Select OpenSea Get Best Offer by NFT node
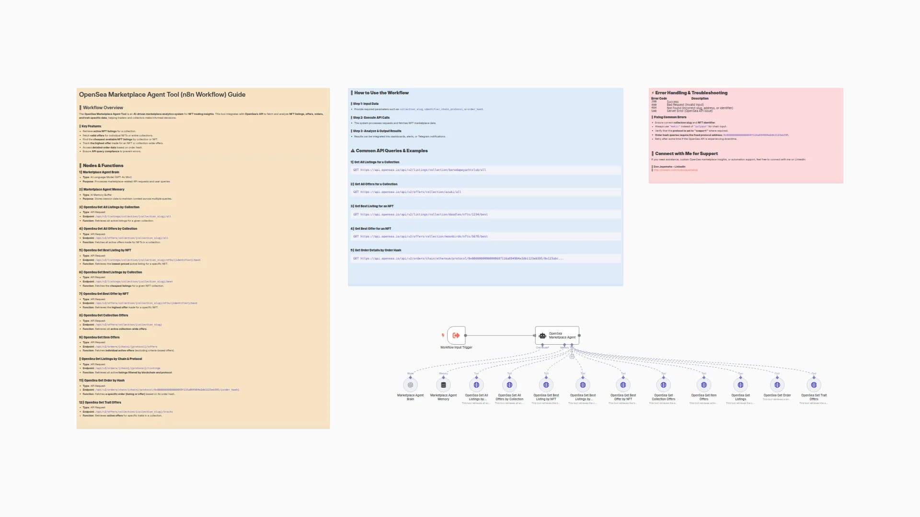Image resolution: width=920 pixels, height=517 pixels. coord(623,385)
